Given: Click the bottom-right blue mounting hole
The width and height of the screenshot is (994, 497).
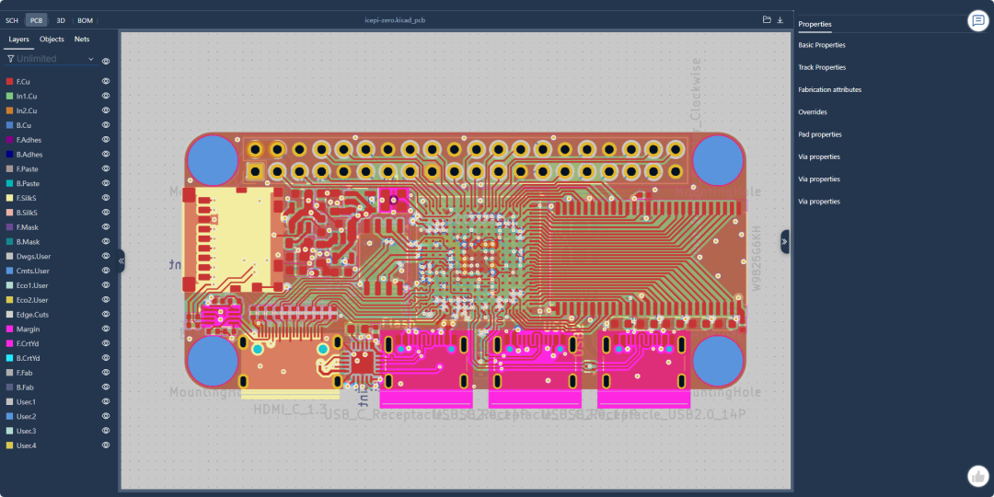Looking at the screenshot, I should [718, 361].
